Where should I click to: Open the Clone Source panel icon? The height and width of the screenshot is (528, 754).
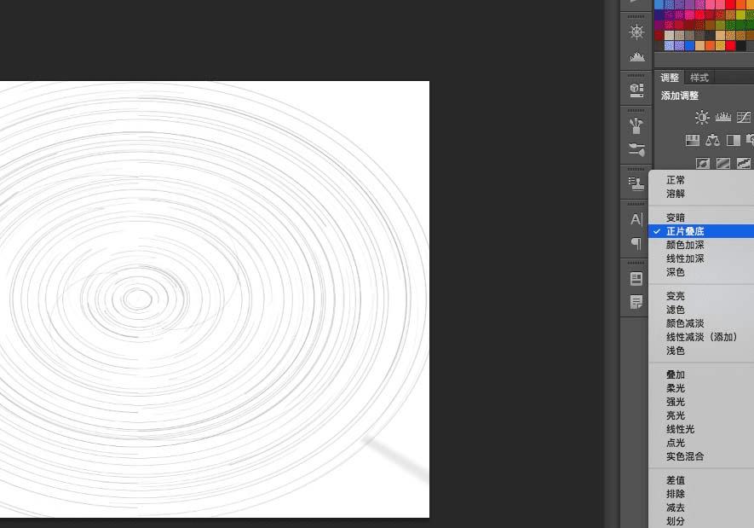coord(636,183)
